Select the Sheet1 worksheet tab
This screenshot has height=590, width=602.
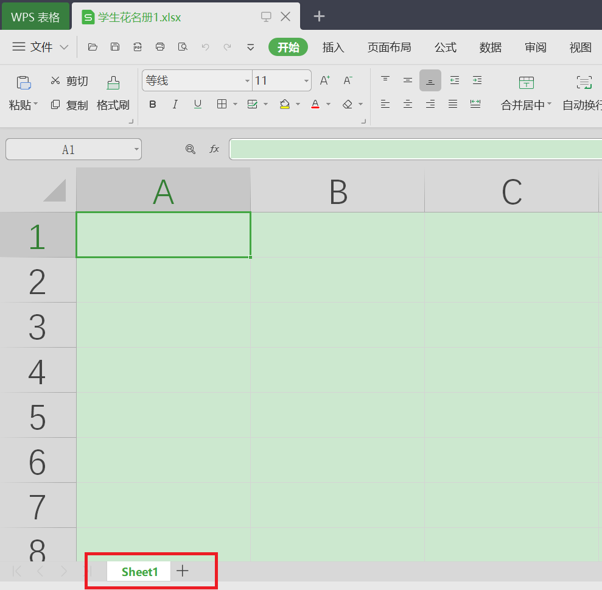[x=139, y=572]
